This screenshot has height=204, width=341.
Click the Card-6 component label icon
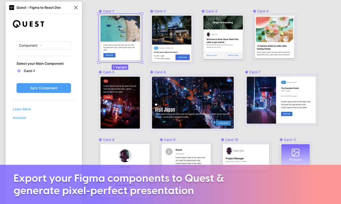(151, 72)
